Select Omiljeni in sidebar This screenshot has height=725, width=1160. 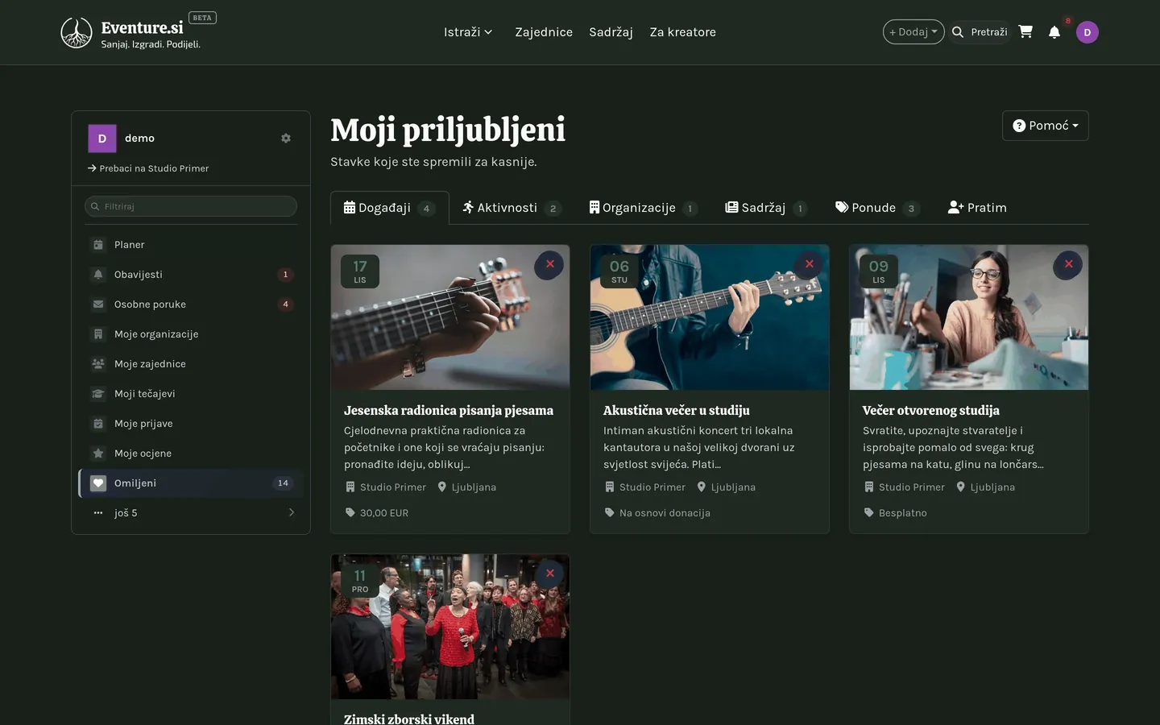coord(191,483)
